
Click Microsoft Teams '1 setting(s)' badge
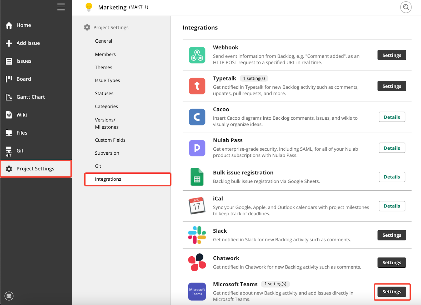click(275, 284)
